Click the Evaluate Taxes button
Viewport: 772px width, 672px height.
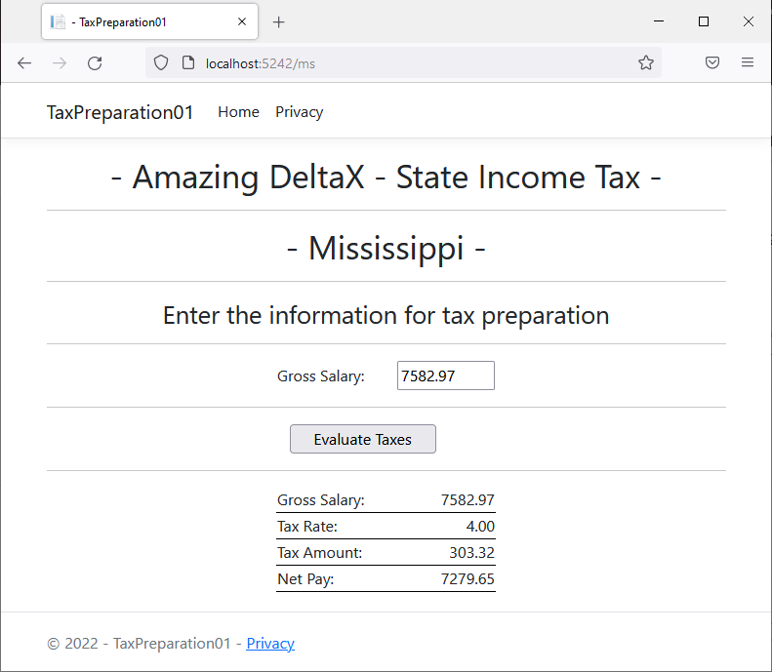pos(363,439)
